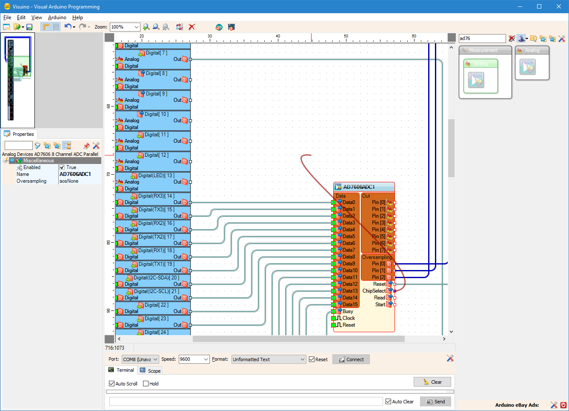Toggle the grid display in the design area
The height and width of the screenshot is (411, 569).
pos(55,27)
